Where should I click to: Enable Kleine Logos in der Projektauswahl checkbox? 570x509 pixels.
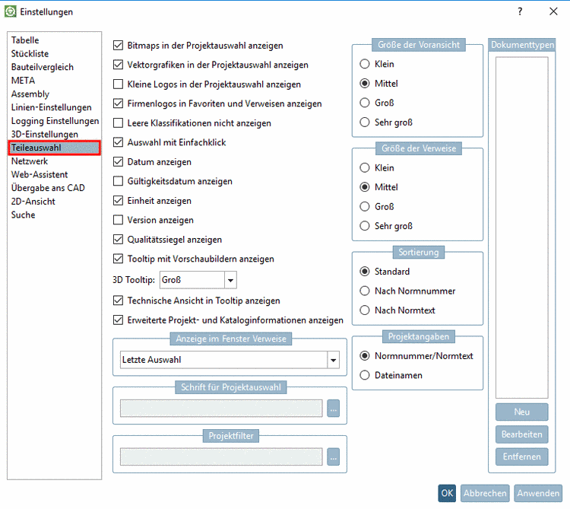click(x=118, y=84)
